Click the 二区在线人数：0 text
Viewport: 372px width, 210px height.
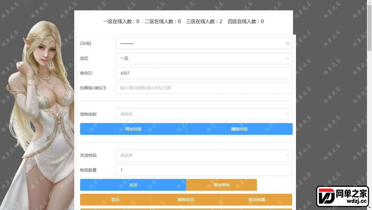pos(163,21)
